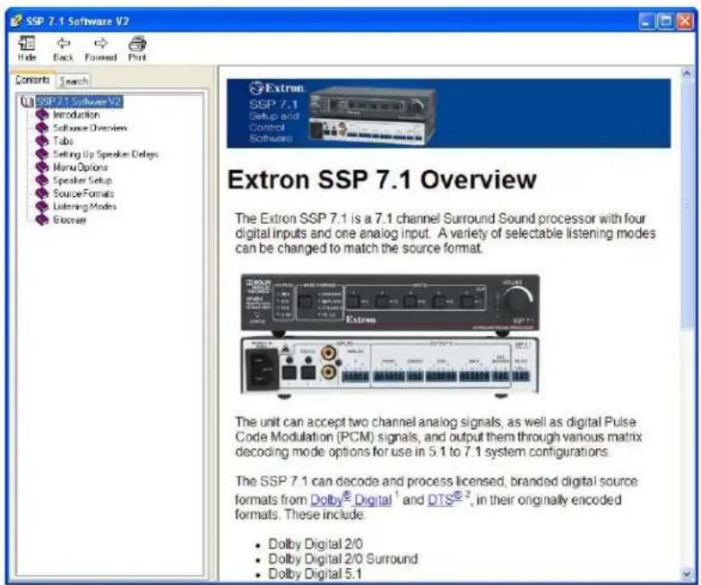Close the SSP 7.1 Software V2 help window

[685, 21]
